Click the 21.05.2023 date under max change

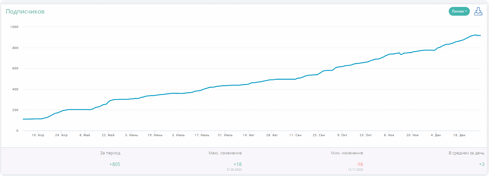tap(234, 170)
